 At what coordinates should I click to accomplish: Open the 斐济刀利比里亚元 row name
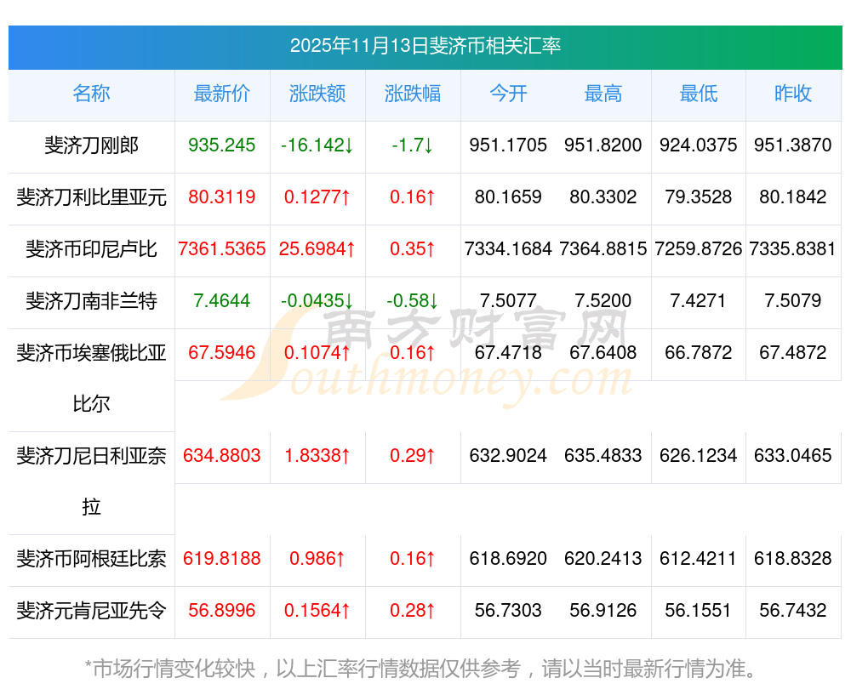91,197
